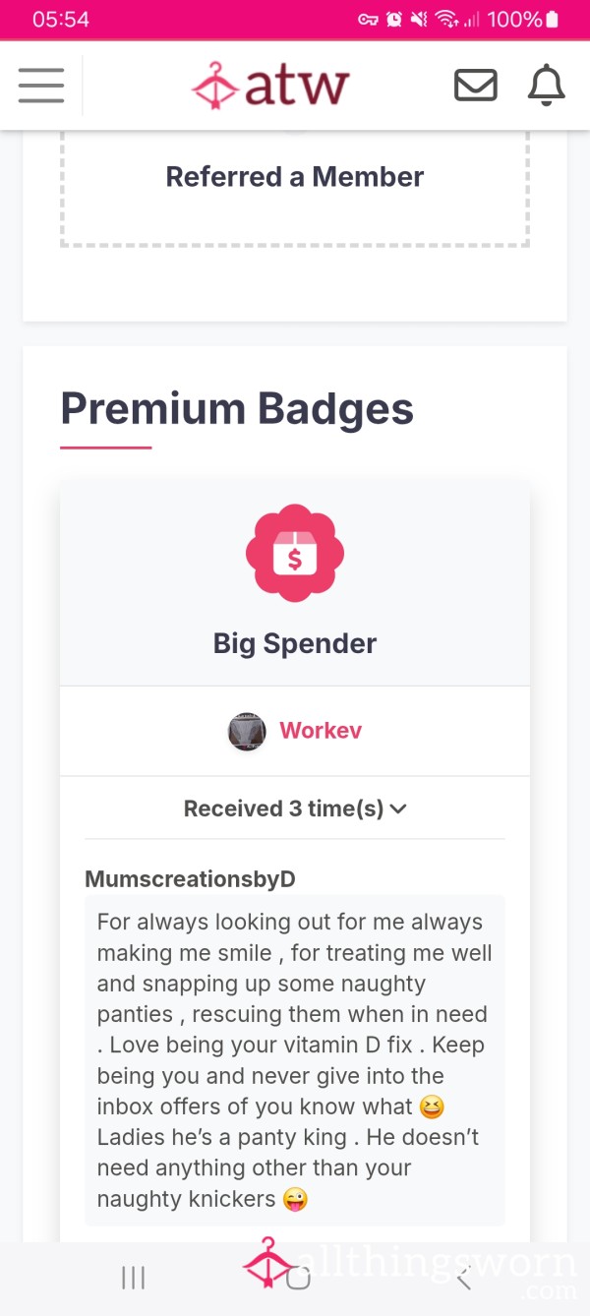Tap the Big Spender badge title
This screenshot has width=590, height=1316.
[x=295, y=643]
